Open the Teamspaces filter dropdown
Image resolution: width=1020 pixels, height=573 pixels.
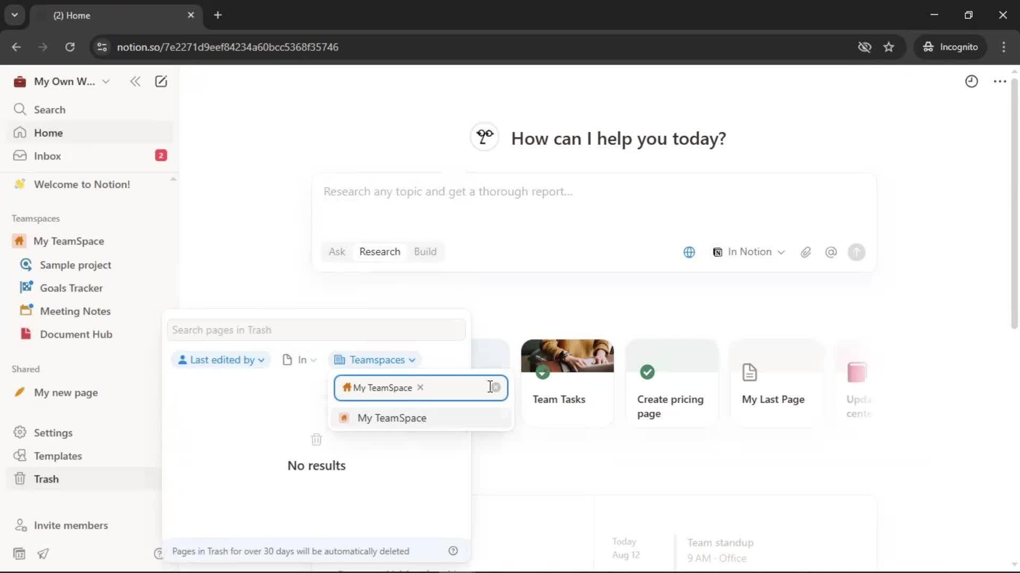coord(375,360)
